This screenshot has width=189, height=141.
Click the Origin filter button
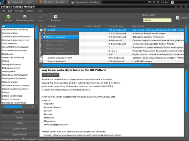pos(20,123)
